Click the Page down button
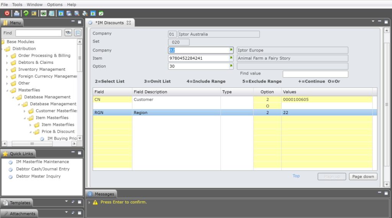 363,177
